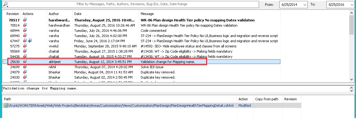Click the blue added icon in revision 67447 row

coord(30,41)
